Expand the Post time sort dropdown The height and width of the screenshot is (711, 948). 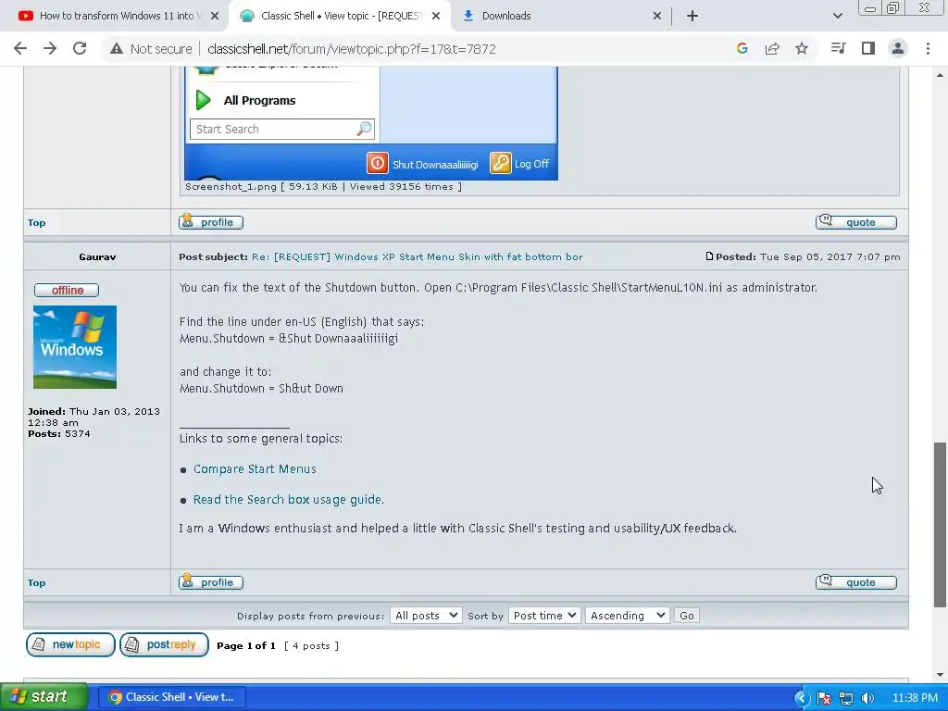(544, 616)
